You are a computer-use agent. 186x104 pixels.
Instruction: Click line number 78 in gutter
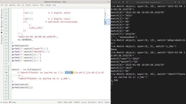(x=6, y=73)
